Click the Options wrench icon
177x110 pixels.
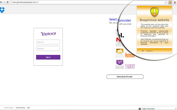pyautogui.click(x=143, y=51)
